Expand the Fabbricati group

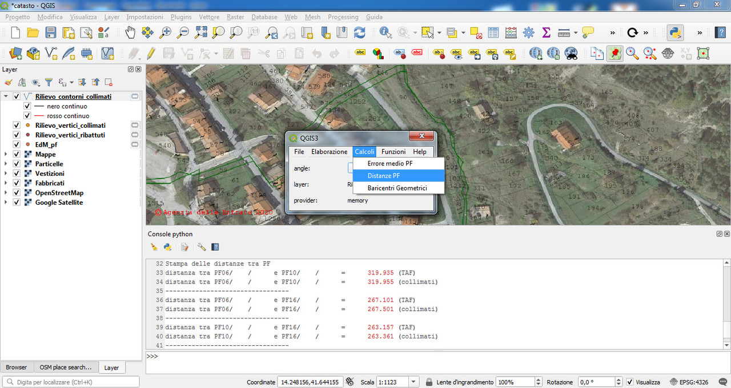pos(6,183)
